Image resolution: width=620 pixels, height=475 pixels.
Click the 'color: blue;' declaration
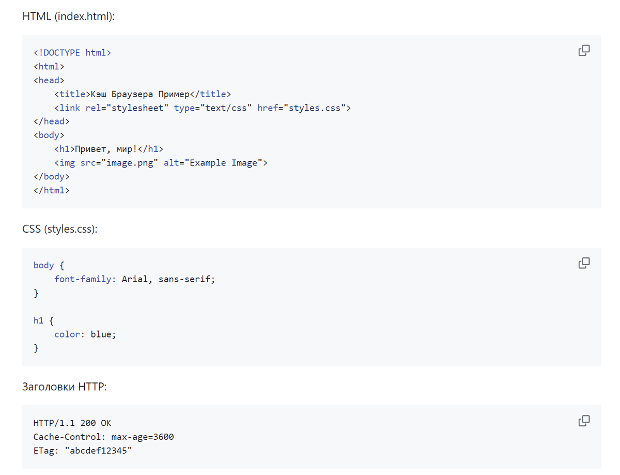click(x=85, y=334)
